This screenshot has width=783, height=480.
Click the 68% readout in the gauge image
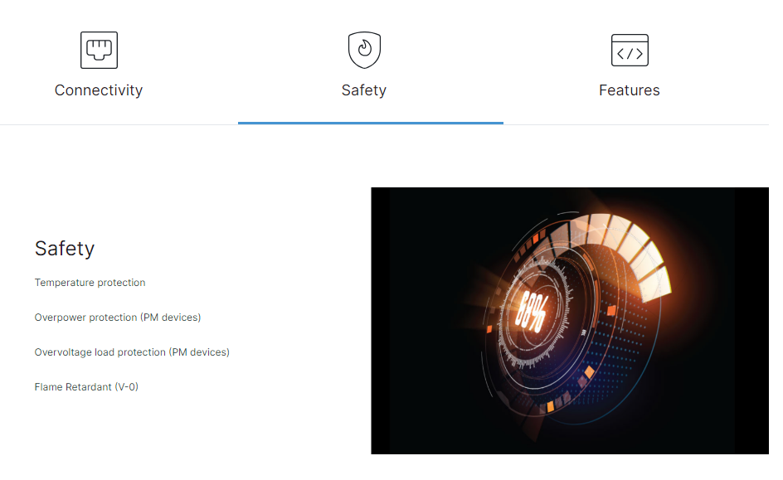pyautogui.click(x=531, y=313)
